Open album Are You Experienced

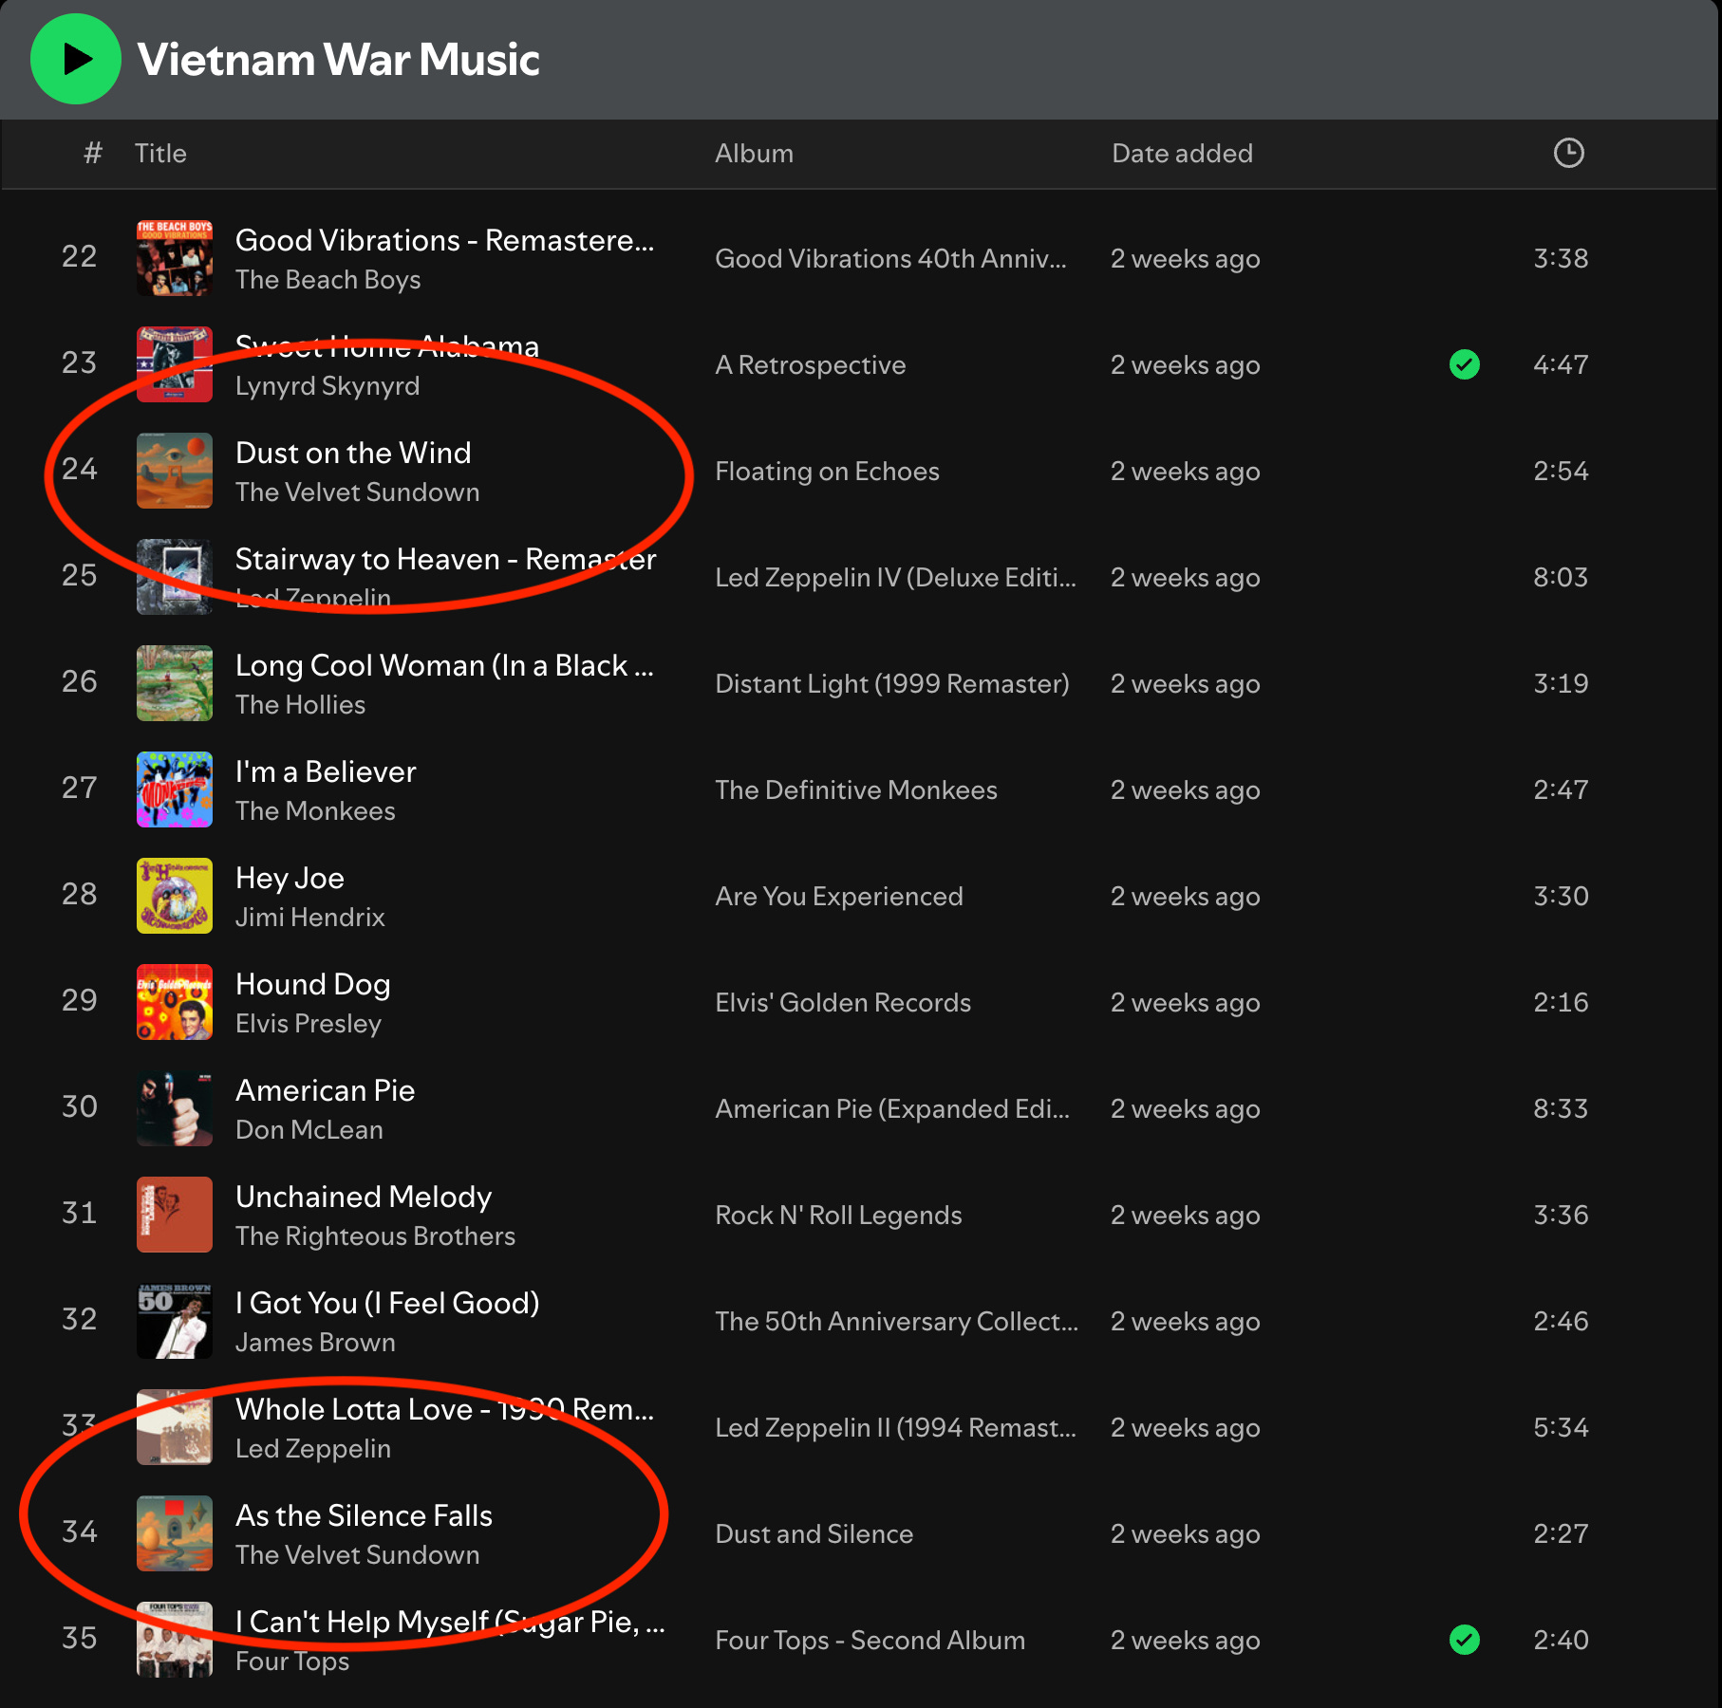click(x=839, y=897)
